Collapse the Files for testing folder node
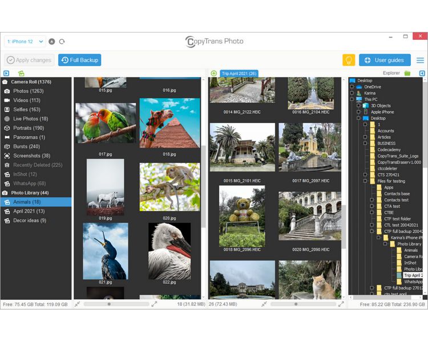The width and height of the screenshot is (428, 342). (x=365, y=181)
